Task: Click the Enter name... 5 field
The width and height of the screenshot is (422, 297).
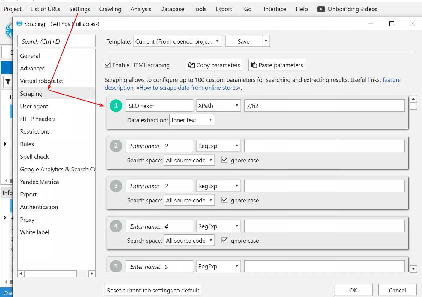Action: tap(159, 266)
